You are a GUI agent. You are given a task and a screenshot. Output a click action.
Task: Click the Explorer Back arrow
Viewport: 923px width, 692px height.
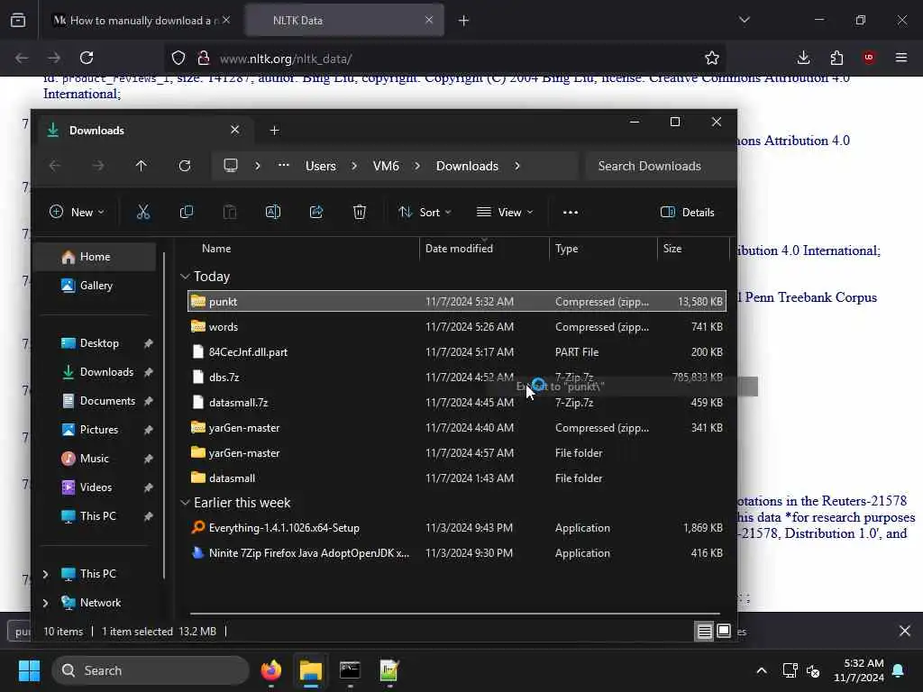click(55, 166)
